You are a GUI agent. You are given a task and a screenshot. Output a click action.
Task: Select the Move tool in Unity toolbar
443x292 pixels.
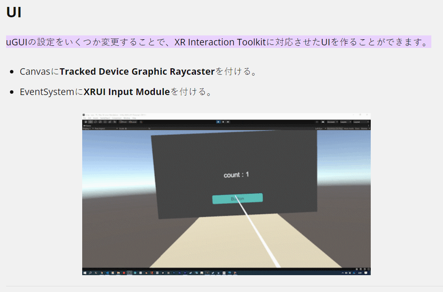(x=90, y=122)
